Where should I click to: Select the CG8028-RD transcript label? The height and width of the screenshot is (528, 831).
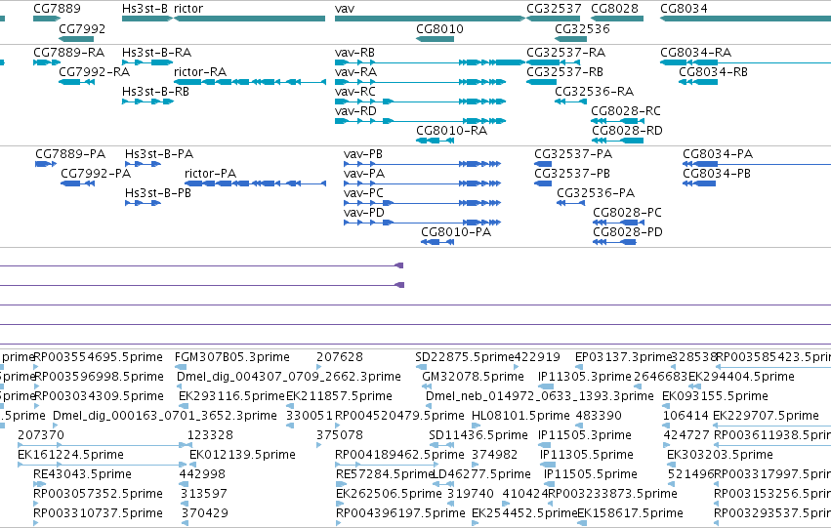[x=627, y=130]
